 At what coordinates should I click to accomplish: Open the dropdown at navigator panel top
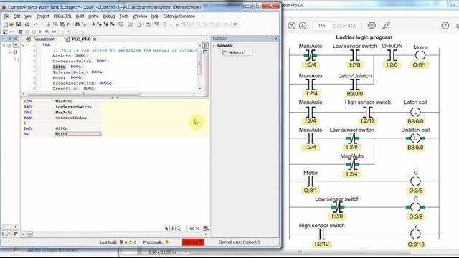(x=16, y=45)
